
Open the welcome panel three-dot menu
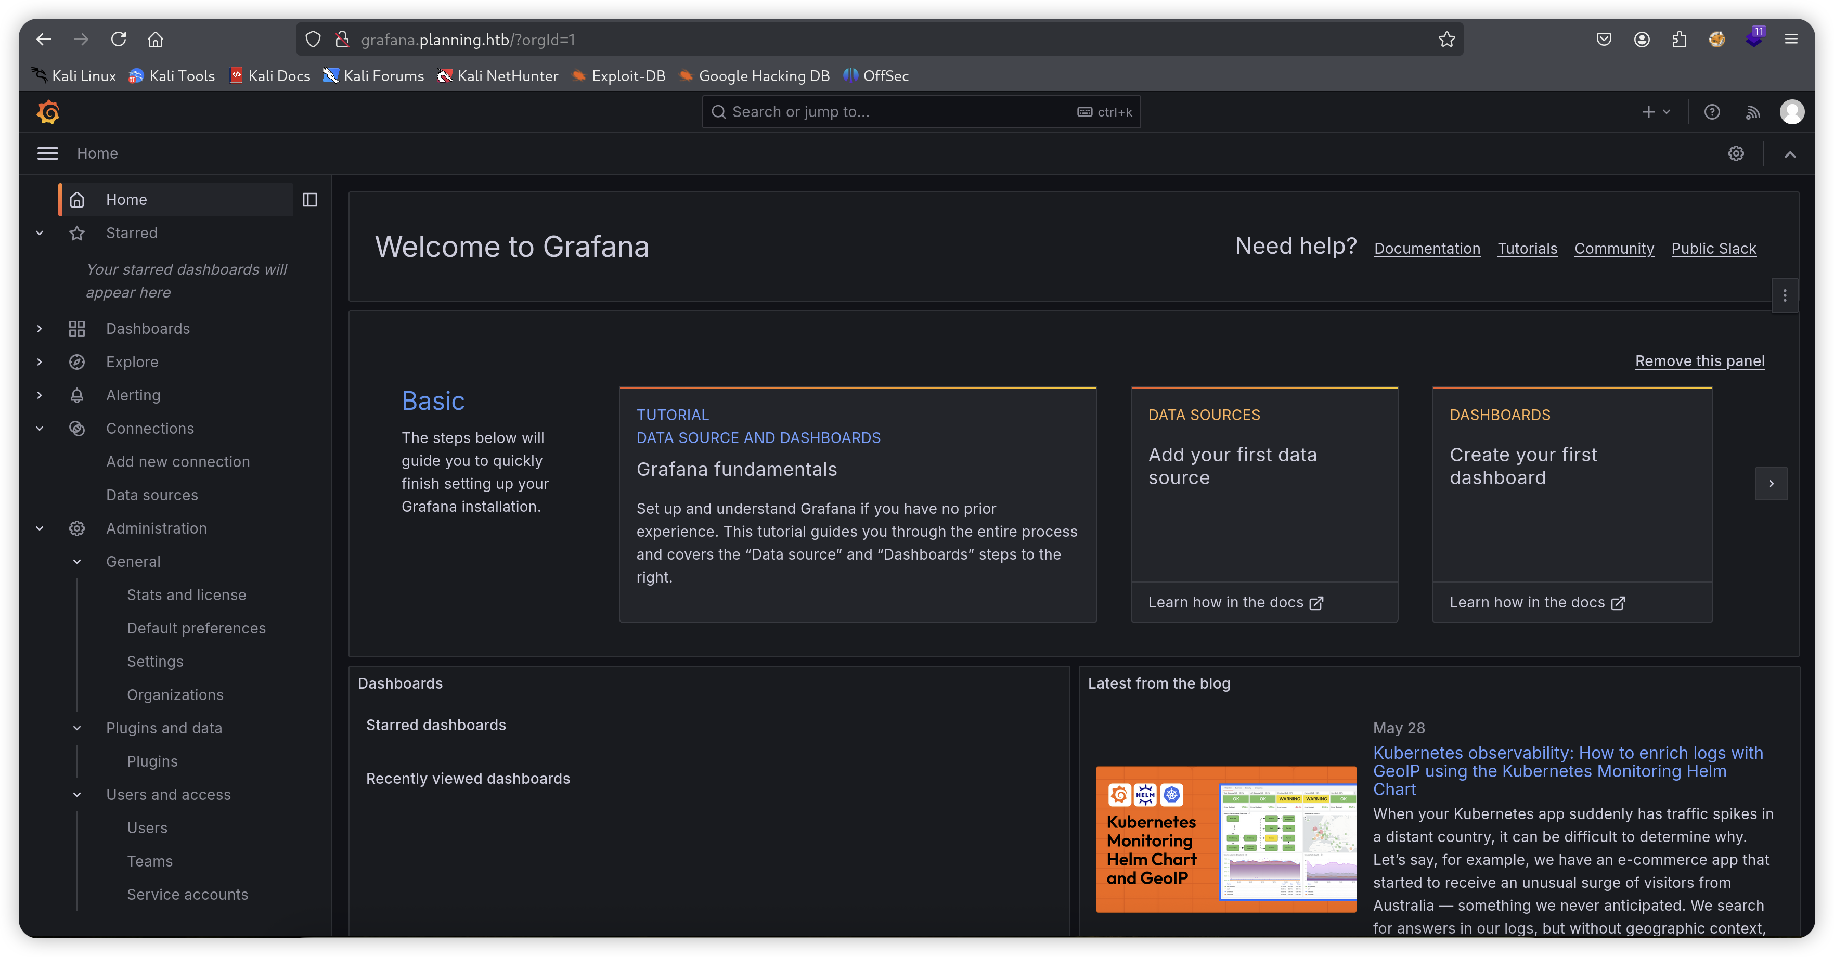[x=1784, y=295]
